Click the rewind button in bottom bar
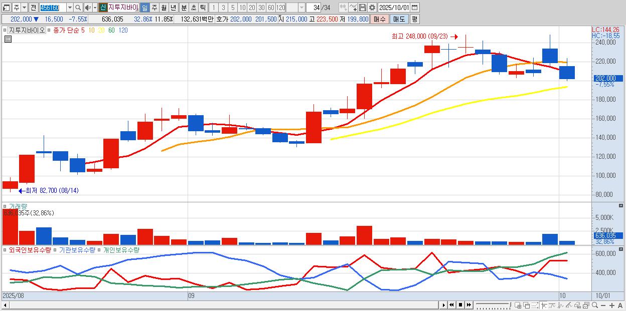Screen dimensions: 626x311 click(x=452, y=305)
